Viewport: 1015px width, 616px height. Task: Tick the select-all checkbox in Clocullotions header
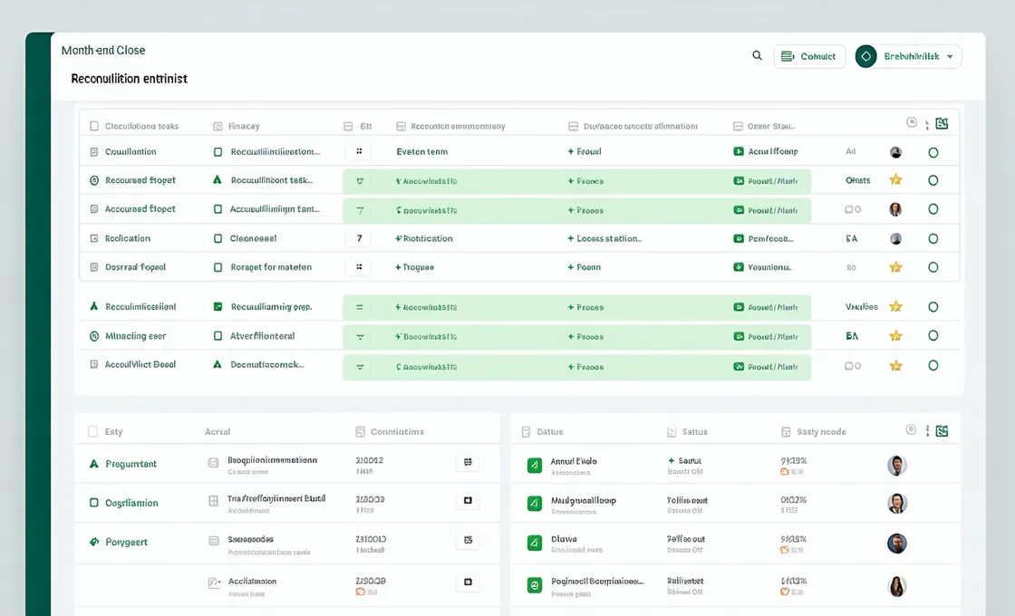coord(94,126)
